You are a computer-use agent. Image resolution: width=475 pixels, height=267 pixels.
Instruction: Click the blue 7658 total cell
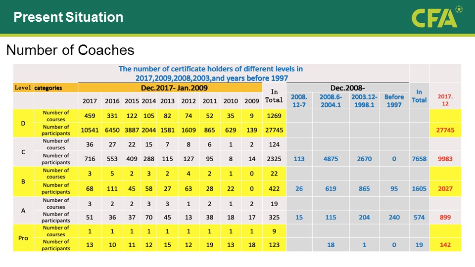419,159
